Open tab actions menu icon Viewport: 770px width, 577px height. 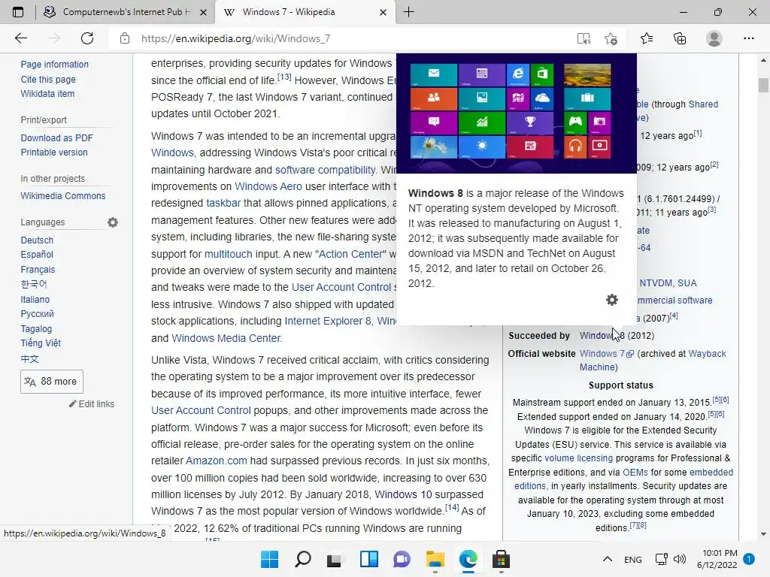pos(18,12)
